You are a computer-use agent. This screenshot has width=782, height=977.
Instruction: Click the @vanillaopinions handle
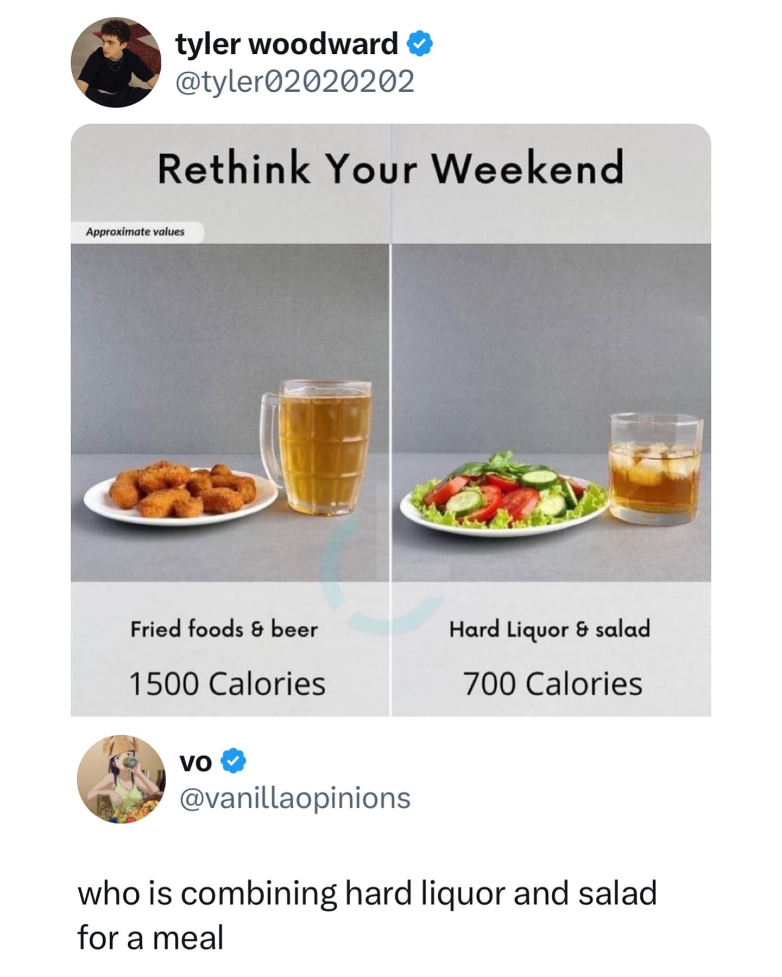[x=294, y=798]
